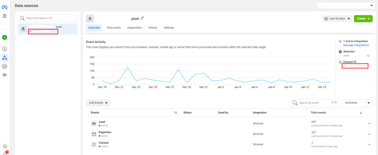Click the Meta logo icon
This screenshot has width=378, height=155.
[x=5, y=7]
